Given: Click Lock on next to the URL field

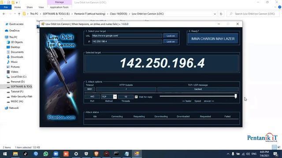Looking at the screenshot, I should 171,36.
